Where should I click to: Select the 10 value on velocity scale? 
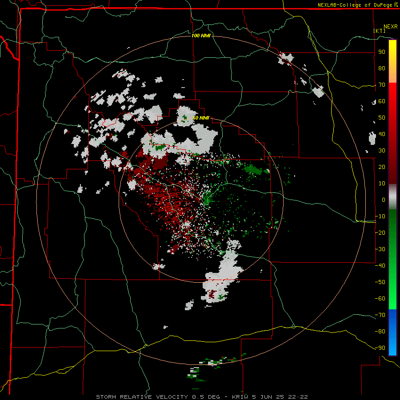click(x=382, y=184)
